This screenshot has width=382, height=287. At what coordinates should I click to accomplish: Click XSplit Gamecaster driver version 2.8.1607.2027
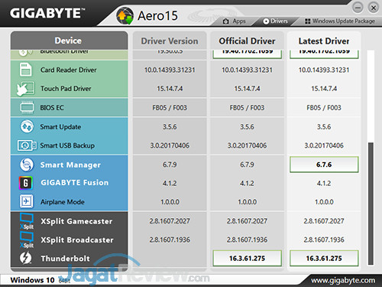click(170, 221)
